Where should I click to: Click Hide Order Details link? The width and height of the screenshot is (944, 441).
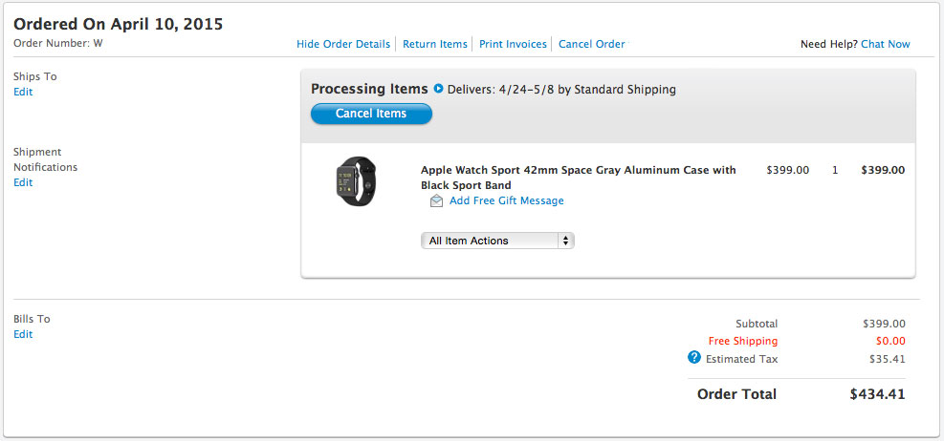(343, 44)
